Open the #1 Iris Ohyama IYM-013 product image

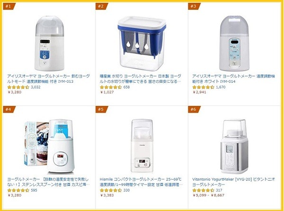49,44
